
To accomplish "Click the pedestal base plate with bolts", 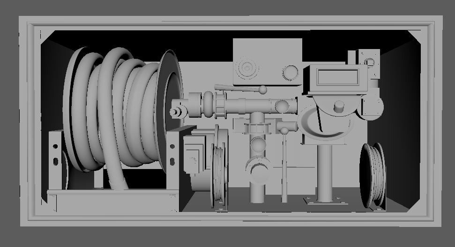I will pos(325,200).
